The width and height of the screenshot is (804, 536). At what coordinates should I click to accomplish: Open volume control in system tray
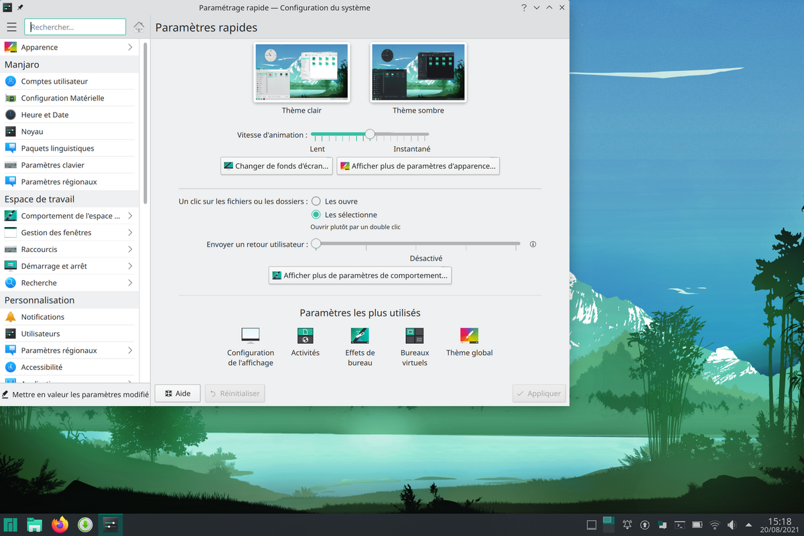(732, 525)
